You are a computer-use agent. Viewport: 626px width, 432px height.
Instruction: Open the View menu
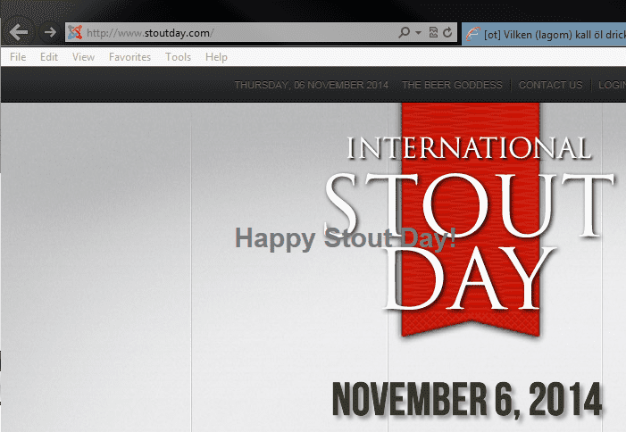coord(83,57)
